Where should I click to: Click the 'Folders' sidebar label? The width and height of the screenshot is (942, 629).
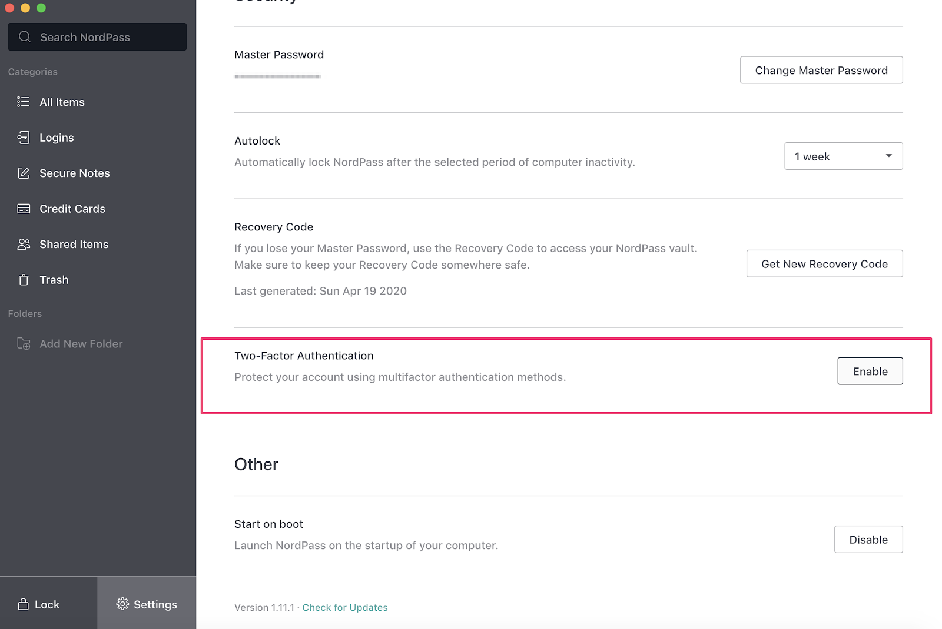(x=25, y=313)
